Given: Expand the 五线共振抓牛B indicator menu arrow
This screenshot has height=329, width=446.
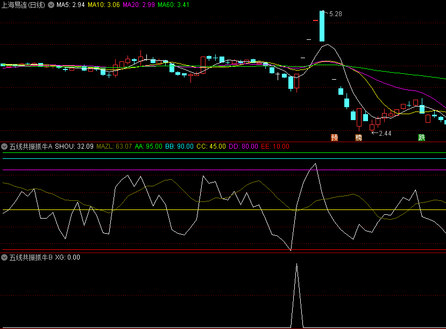Looking at the screenshot, I should [5, 257].
